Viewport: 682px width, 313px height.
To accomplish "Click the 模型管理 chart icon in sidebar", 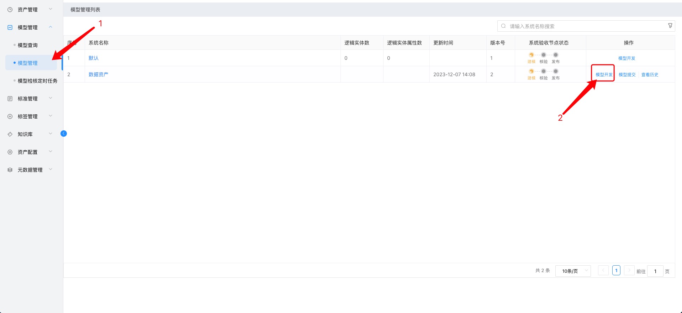I will [x=10, y=27].
